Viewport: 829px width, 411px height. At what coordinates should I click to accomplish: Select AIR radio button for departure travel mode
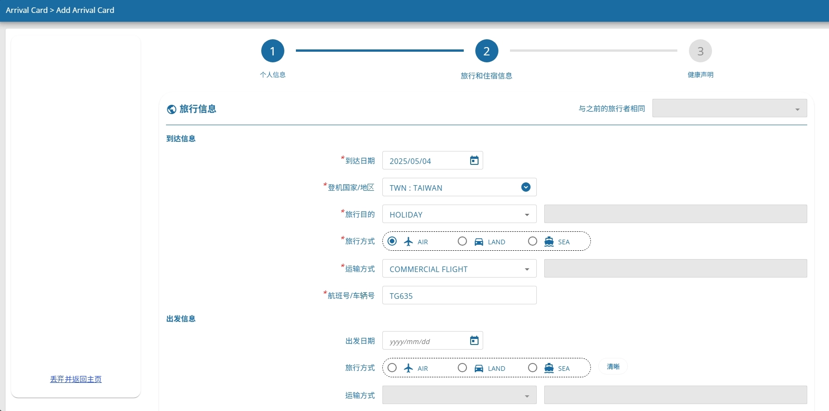point(392,368)
